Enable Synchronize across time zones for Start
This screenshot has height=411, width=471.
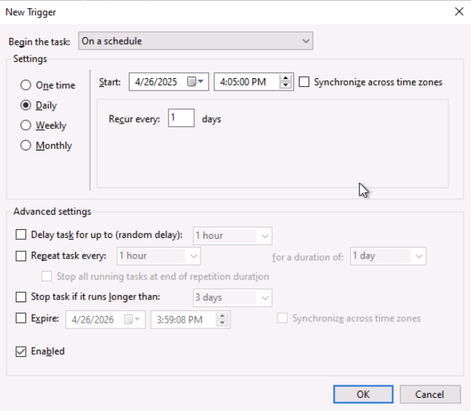tap(305, 82)
